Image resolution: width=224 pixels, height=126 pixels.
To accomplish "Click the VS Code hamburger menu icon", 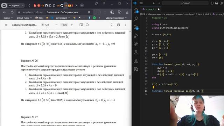I will (x=141, y=3).
